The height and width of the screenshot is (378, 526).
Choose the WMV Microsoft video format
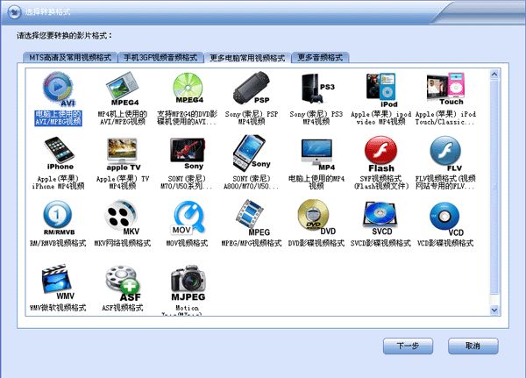click(58, 281)
